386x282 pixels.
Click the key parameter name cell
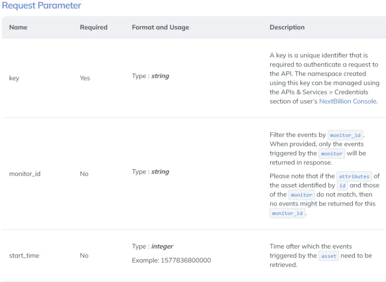click(14, 78)
